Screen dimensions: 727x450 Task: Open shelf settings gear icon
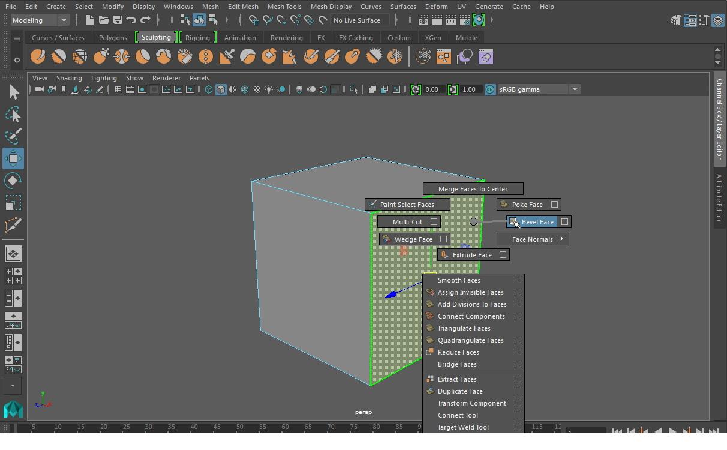pyautogui.click(x=17, y=59)
